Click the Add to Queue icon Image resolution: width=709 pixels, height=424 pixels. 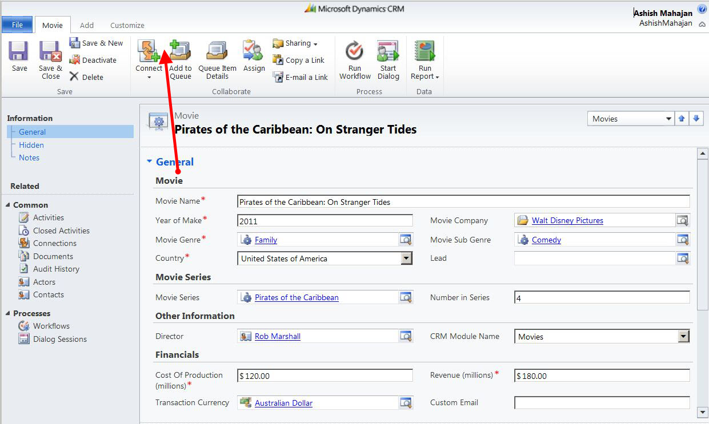(x=180, y=50)
